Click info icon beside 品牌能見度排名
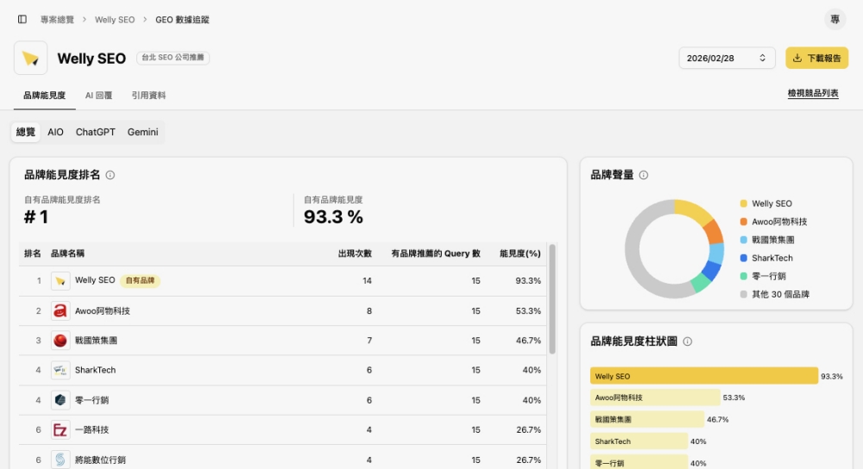The image size is (863, 469). tap(110, 175)
